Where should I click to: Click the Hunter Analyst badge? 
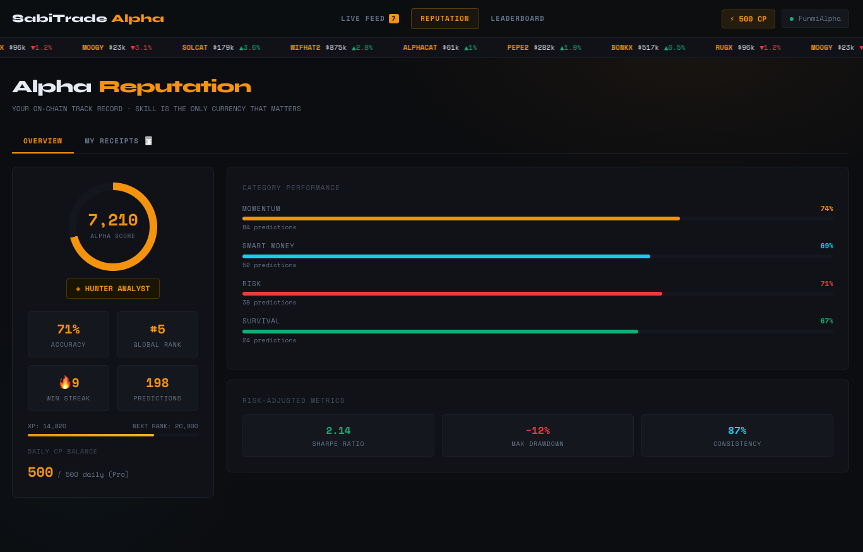[x=113, y=289]
